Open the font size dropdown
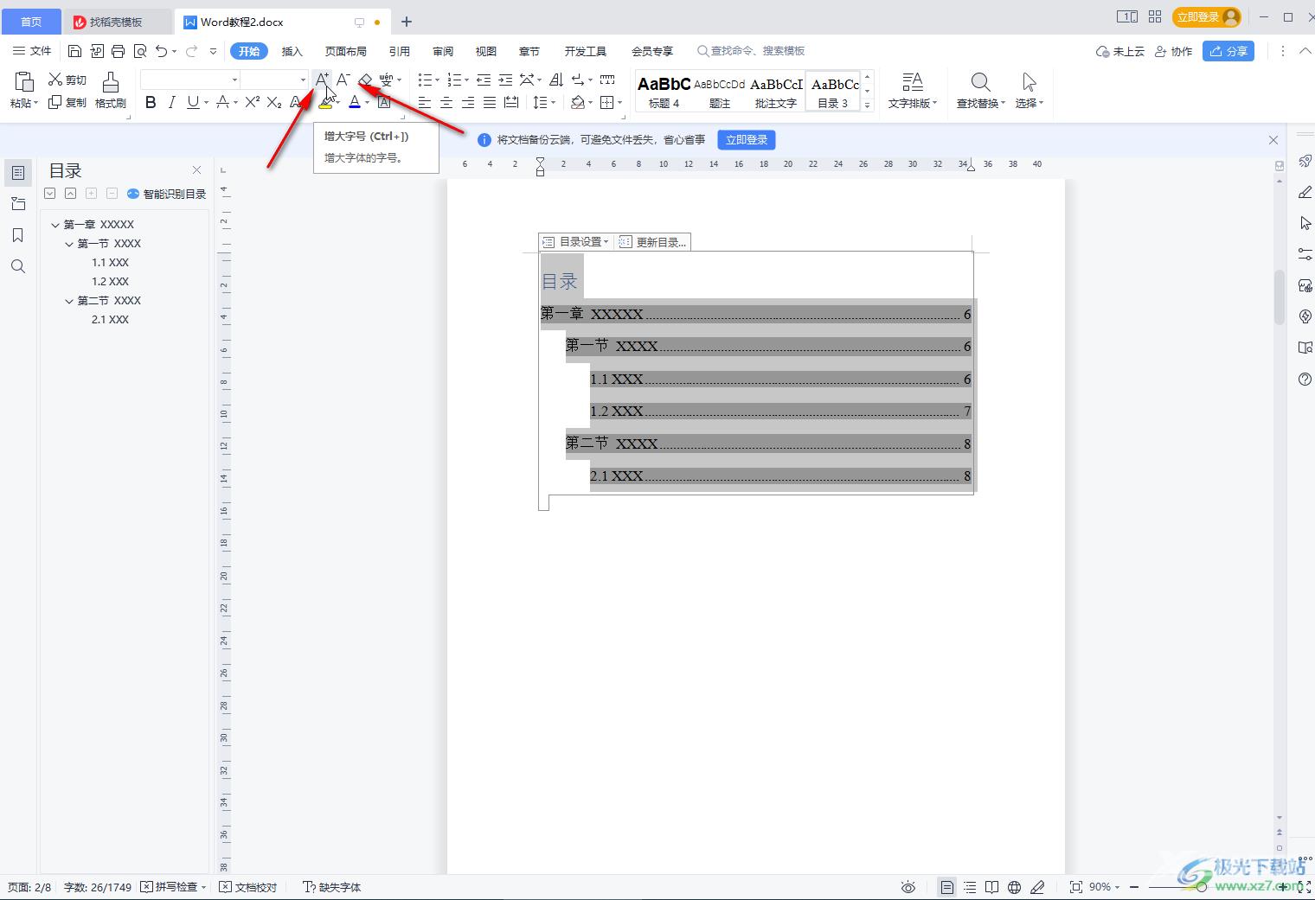 pyautogui.click(x=303, y=80)
